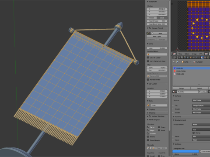Open the Surface Mix Shader dropdown
This screenshot has width=210, height=157.
tap(201, 100)
